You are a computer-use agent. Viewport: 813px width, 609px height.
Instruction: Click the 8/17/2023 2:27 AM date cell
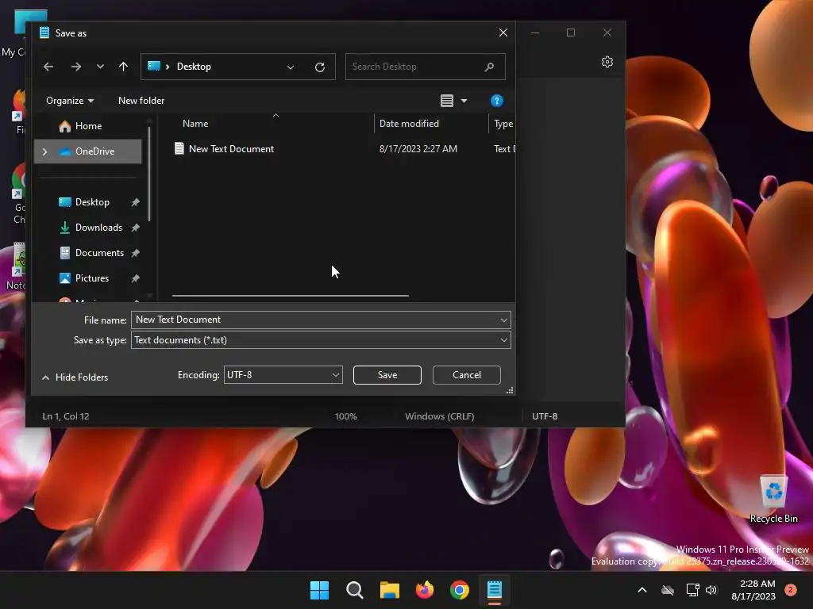[418, 149]
